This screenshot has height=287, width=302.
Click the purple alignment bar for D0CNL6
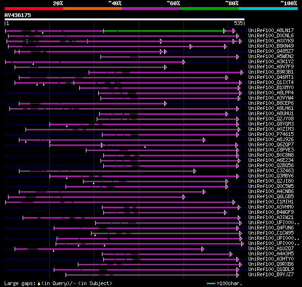click(x=123, y=36)
